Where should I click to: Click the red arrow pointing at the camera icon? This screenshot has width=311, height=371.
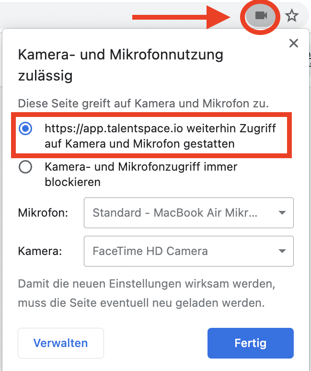point(181,17)
